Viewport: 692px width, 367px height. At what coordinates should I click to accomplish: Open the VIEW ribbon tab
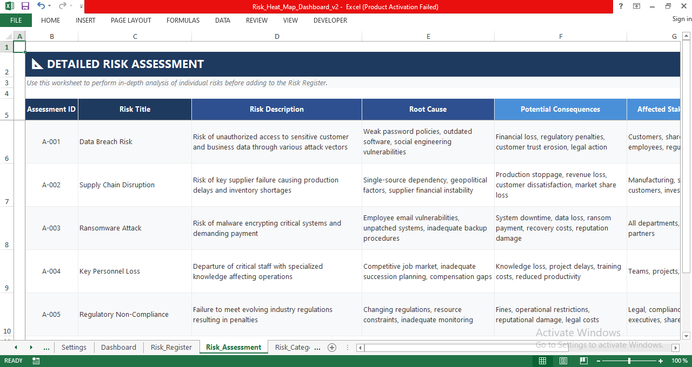click(290, 21)
